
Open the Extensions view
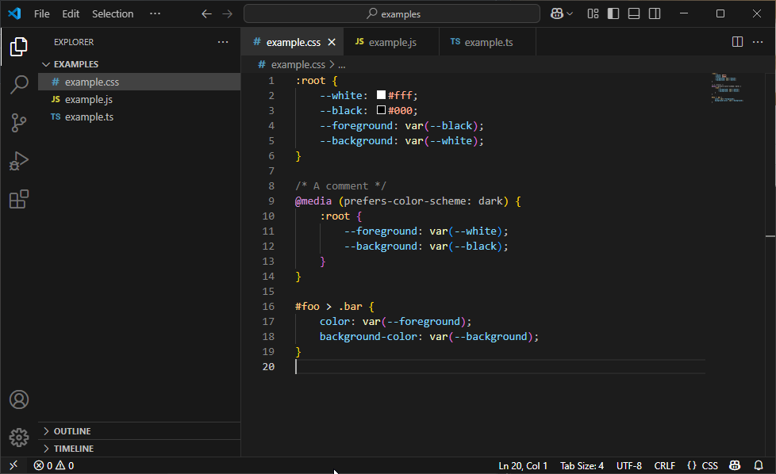click(19, 199)
